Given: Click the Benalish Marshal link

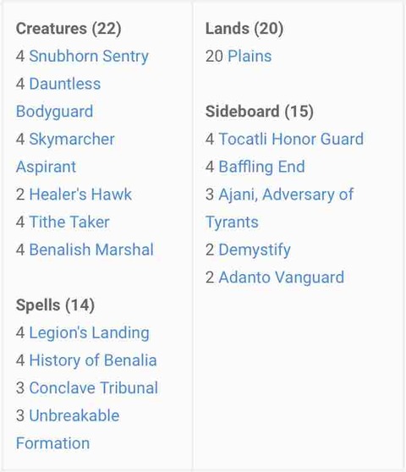Looking at the screenshot, I should coord(91,250).
